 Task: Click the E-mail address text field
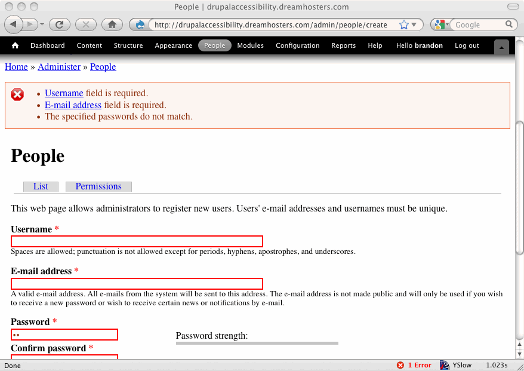coord(137,284)
